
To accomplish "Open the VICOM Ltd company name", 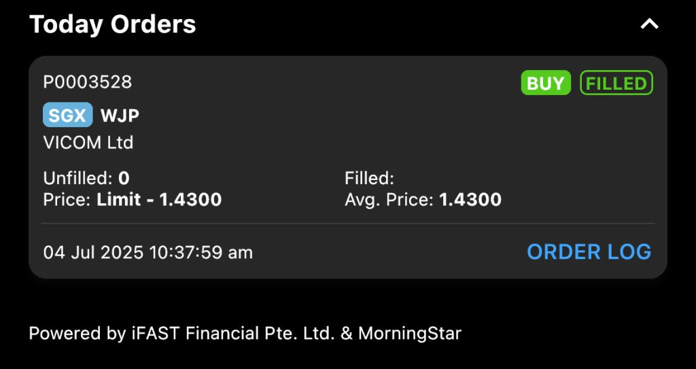I will (88, 143).
